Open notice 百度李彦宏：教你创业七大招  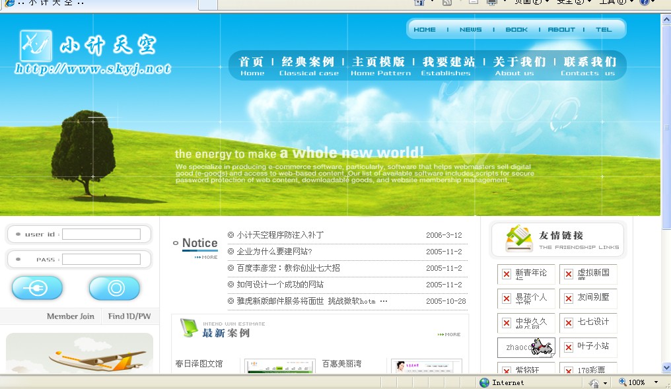pos(288,268)
